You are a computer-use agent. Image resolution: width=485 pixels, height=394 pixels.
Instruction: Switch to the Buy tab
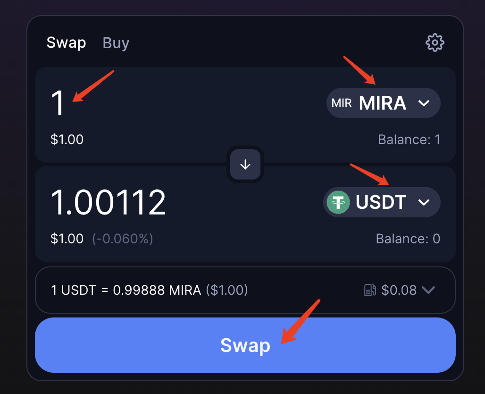point(116,43)
